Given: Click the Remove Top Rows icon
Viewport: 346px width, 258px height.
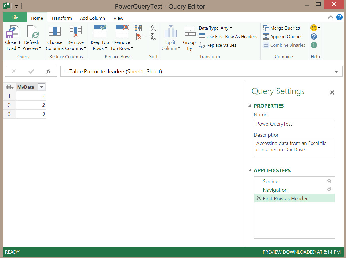Looking at the screenshot, I should [122, 31].
